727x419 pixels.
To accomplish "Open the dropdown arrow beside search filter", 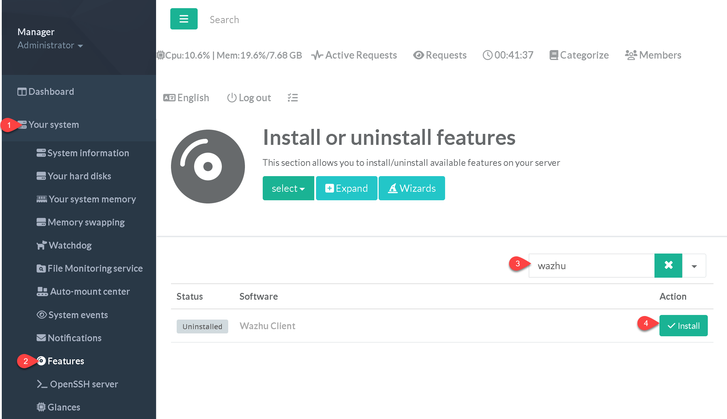I will (x=694, y=266).
